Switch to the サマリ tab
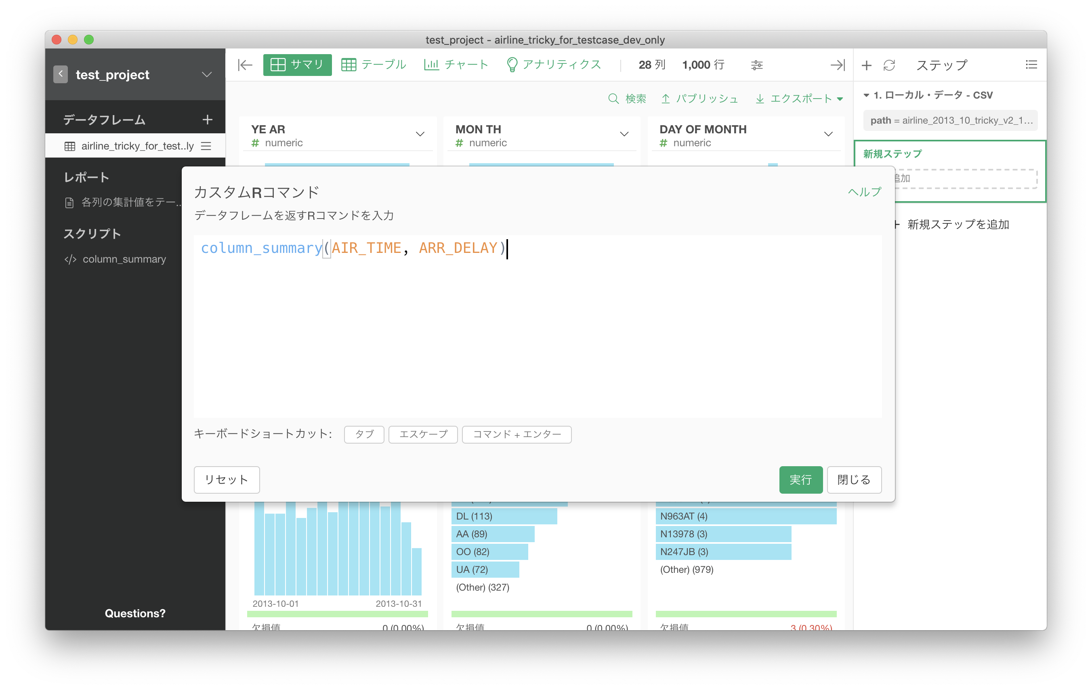This screenshot has height=690, width=1092. coord(297,65)
